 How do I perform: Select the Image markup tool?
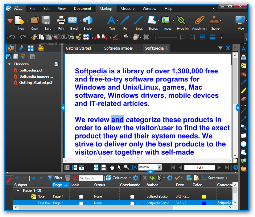coord(166,20)
